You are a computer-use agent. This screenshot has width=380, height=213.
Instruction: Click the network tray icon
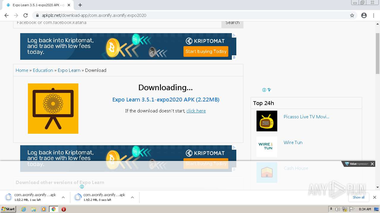click(x=345, y=209)
